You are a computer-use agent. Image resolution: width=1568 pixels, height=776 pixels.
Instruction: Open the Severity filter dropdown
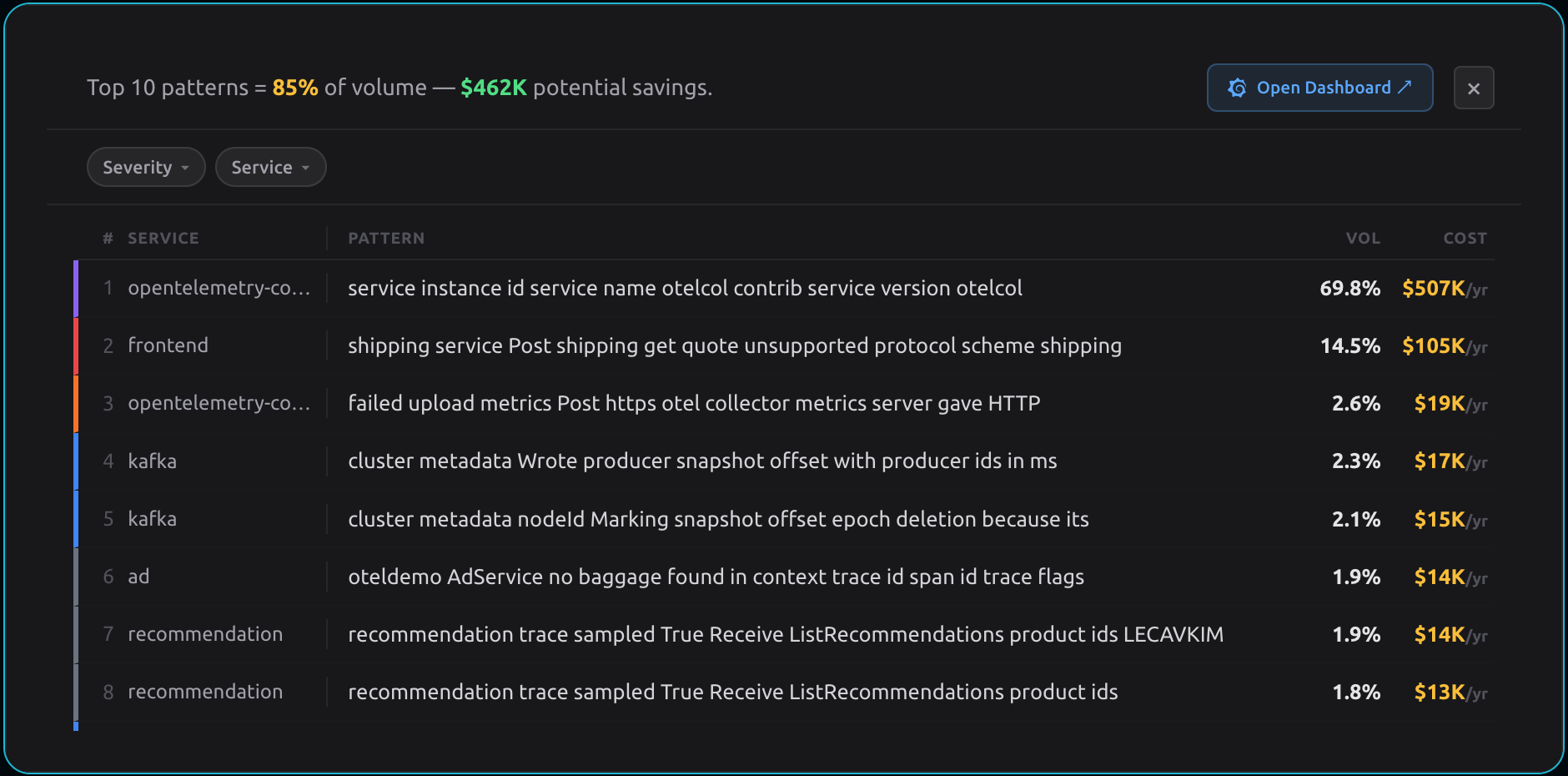coord(146,168)
